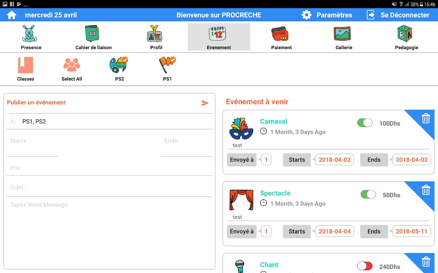Open the Paiement card icon

click(x=281, y=34)
